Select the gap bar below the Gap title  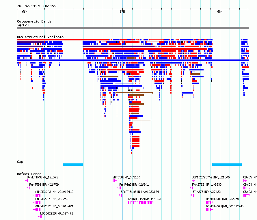tap(73, 165)
